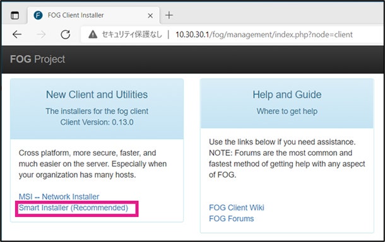Click the FOG Project header link
Image resolution: width=385 pixels, height=242 pixels.
[x=38, y=59]
